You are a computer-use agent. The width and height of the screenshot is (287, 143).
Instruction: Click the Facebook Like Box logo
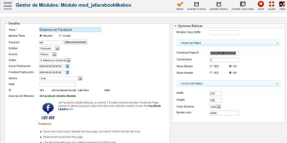[48, 111]
